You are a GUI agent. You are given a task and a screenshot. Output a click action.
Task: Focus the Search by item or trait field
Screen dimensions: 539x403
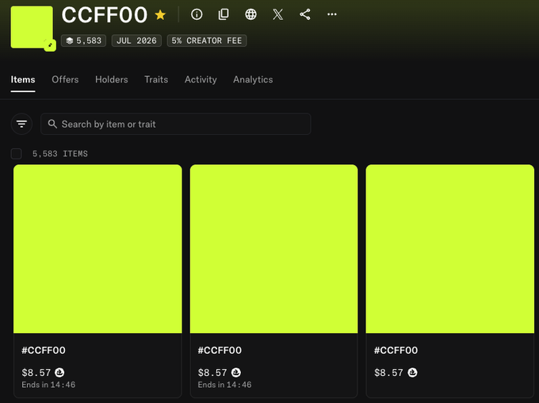(176, 124)
